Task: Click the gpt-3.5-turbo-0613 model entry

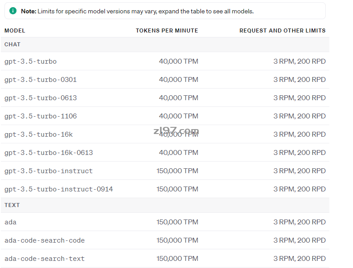Action: pos(41,98)
